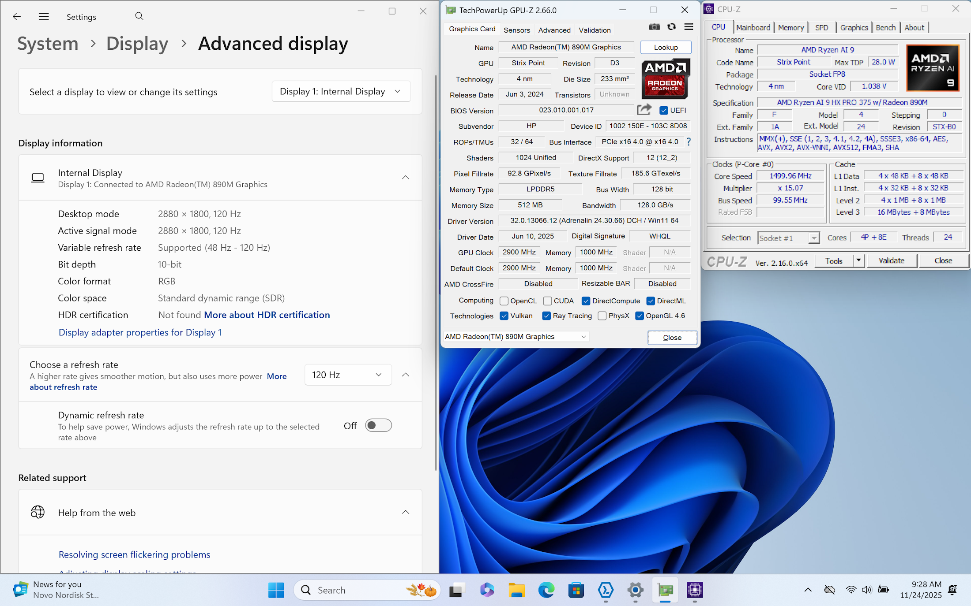Check the OpenCL checkbox

pyautogui.click(x=504, y=301)
